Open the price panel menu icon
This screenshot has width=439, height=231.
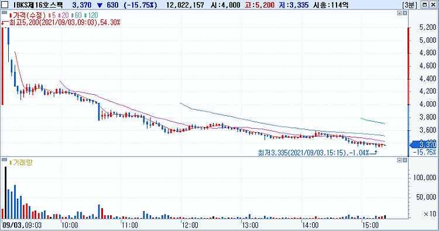coord(4,13)
